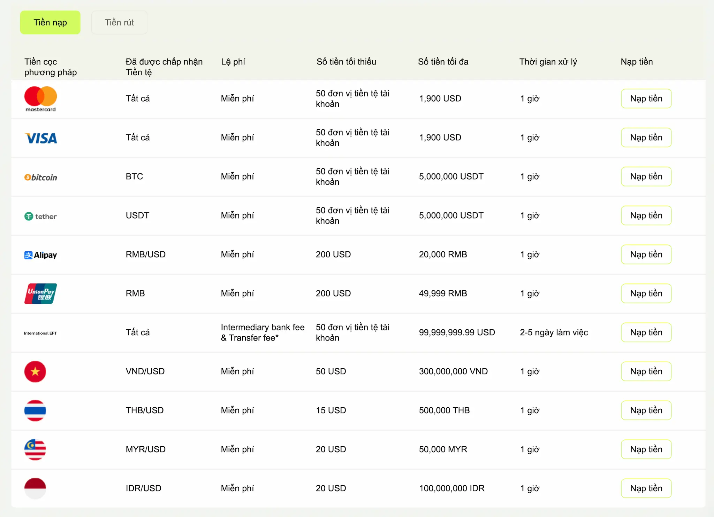This screenshot has width=714, height=517.
Task: Select the Tiền nạp tab
Action: click(x=50, y=23)
